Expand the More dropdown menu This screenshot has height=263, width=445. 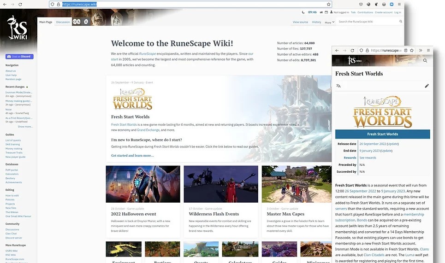pyautogui.click(x=330, y=22)
